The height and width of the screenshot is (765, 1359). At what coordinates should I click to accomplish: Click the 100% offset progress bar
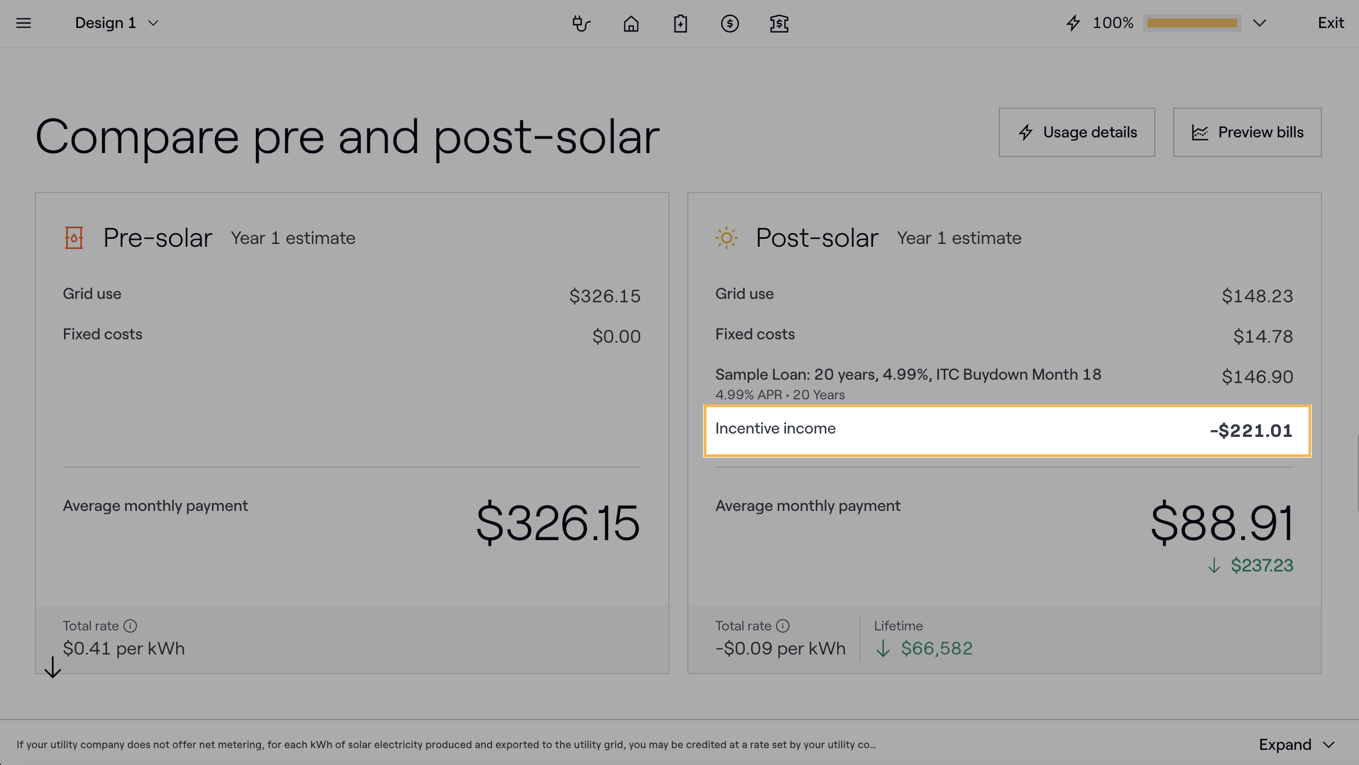pos(1192,23)
